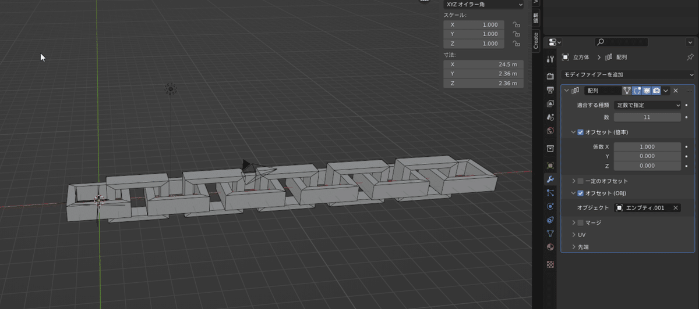This screenshot has width=699, height=309.
Task: Open the Texture properties checker tab
Action: point(550,264)
